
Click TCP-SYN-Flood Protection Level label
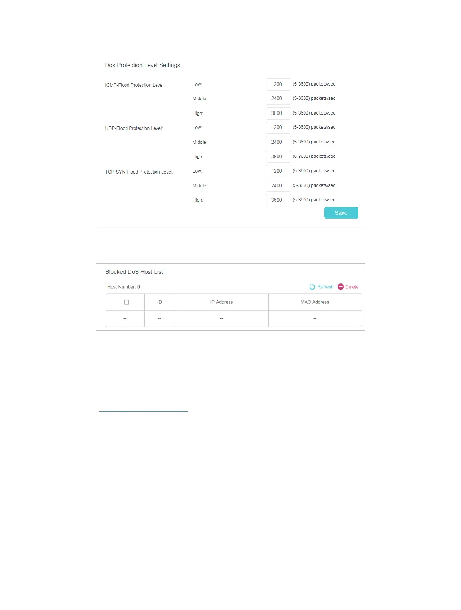[139, 172]
